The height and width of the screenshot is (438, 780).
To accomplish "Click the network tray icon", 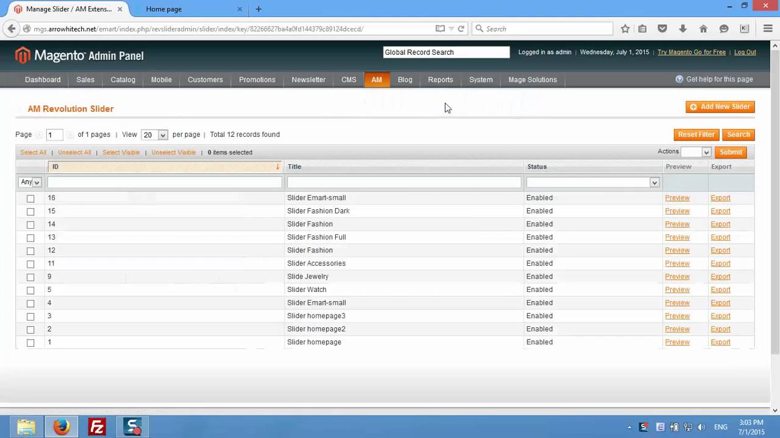I will pyautogui.click(x=688, y=428).
